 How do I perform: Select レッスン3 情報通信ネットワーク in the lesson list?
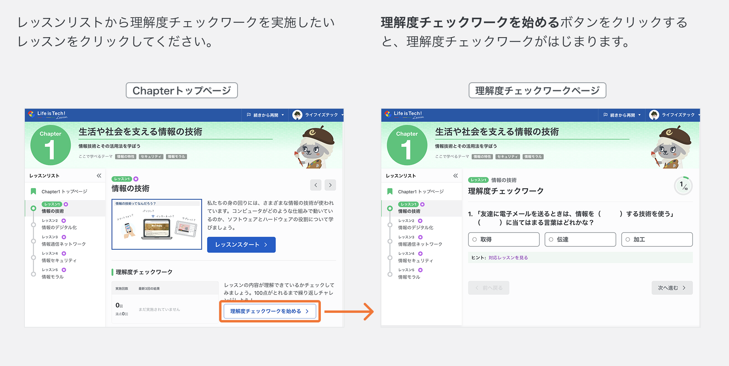click(x=63, y=244)
